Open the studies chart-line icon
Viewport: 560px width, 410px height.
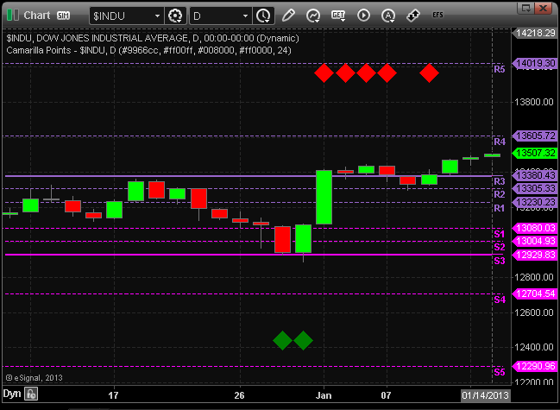[x=313, y=16]
